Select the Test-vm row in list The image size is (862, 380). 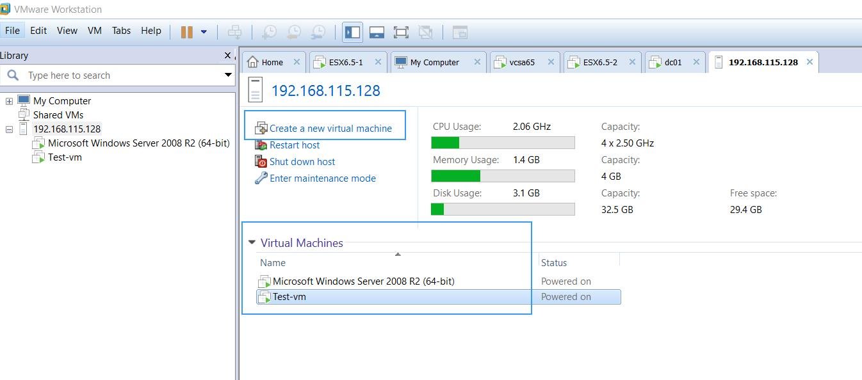coord(438,297)
